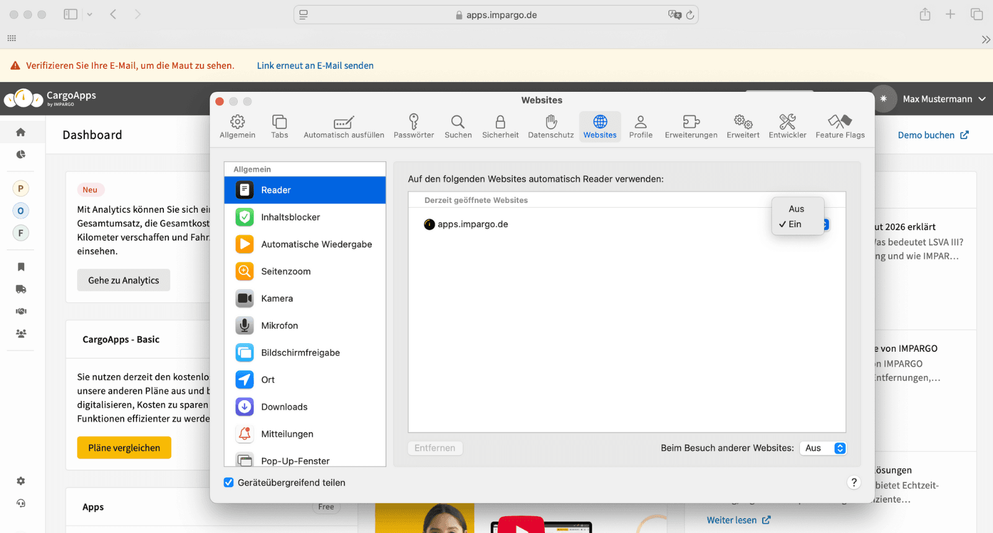Click Gehe zu Analytics button

tap(124, 280)
